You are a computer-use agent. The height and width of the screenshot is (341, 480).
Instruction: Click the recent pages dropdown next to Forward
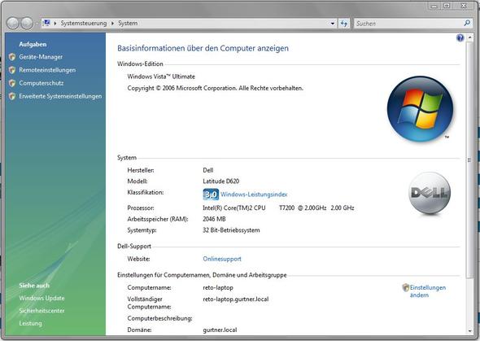click(37, 24)
